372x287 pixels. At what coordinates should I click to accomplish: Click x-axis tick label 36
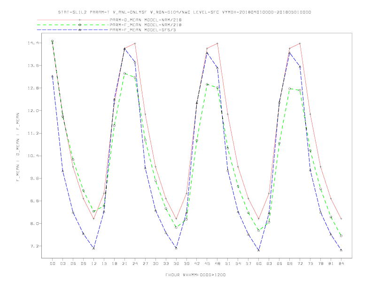point(176,264)
